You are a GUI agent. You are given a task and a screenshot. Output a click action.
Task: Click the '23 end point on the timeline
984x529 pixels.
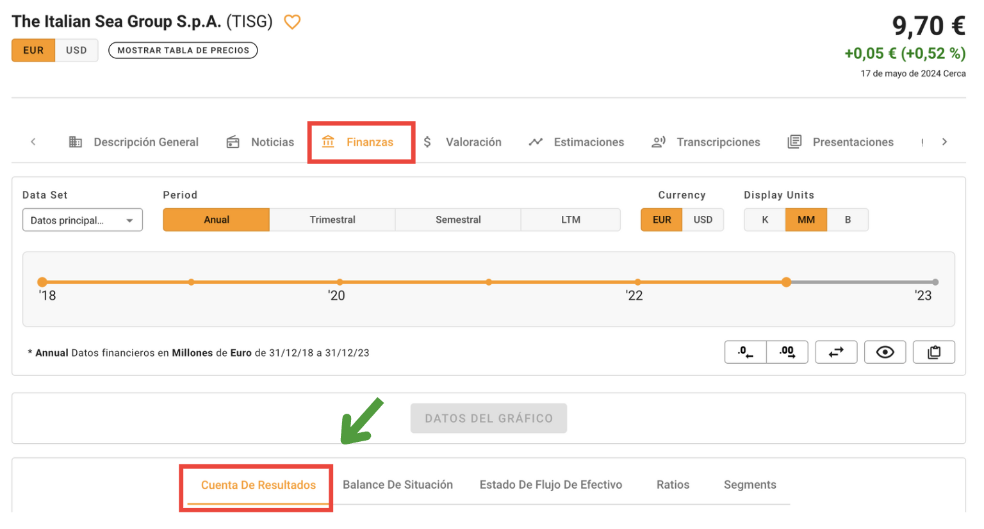[935, 282]
